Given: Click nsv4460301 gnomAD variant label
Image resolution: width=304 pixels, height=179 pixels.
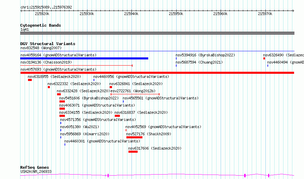Looking at the screenshot, I should pos(102,141).
